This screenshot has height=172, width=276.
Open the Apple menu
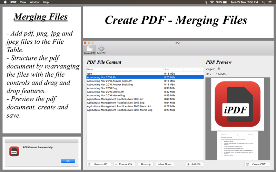click(5, 2)
